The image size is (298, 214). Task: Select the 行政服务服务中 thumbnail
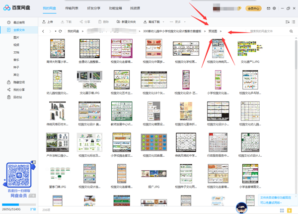(x=218, y=142)
